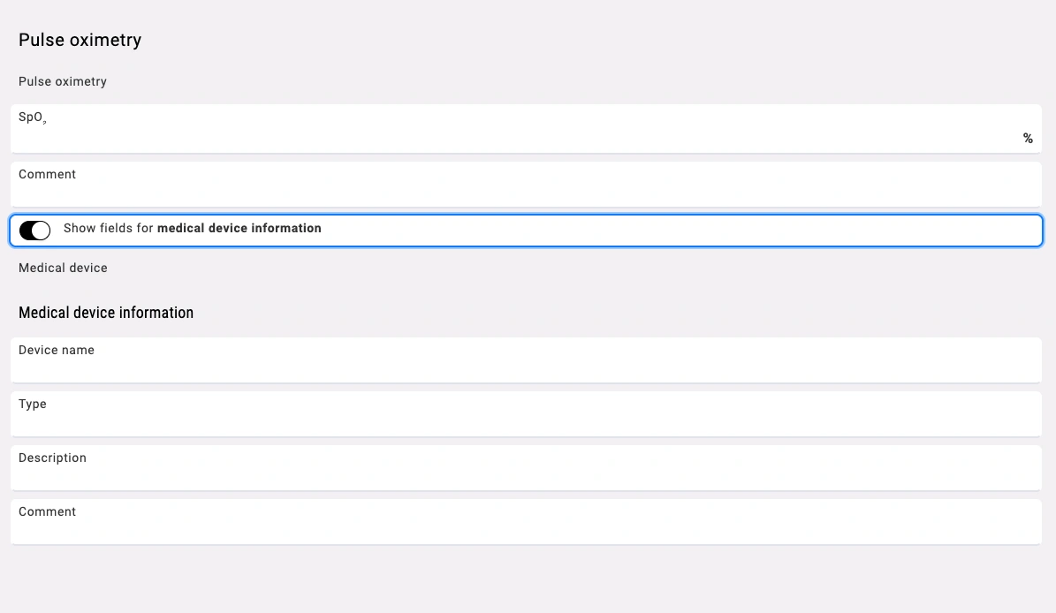Image resolution: width=1056 pixels, height=613 pixels.
Task: Click the 'Show fields for medical device information' text
Action: tap(193, 229)
